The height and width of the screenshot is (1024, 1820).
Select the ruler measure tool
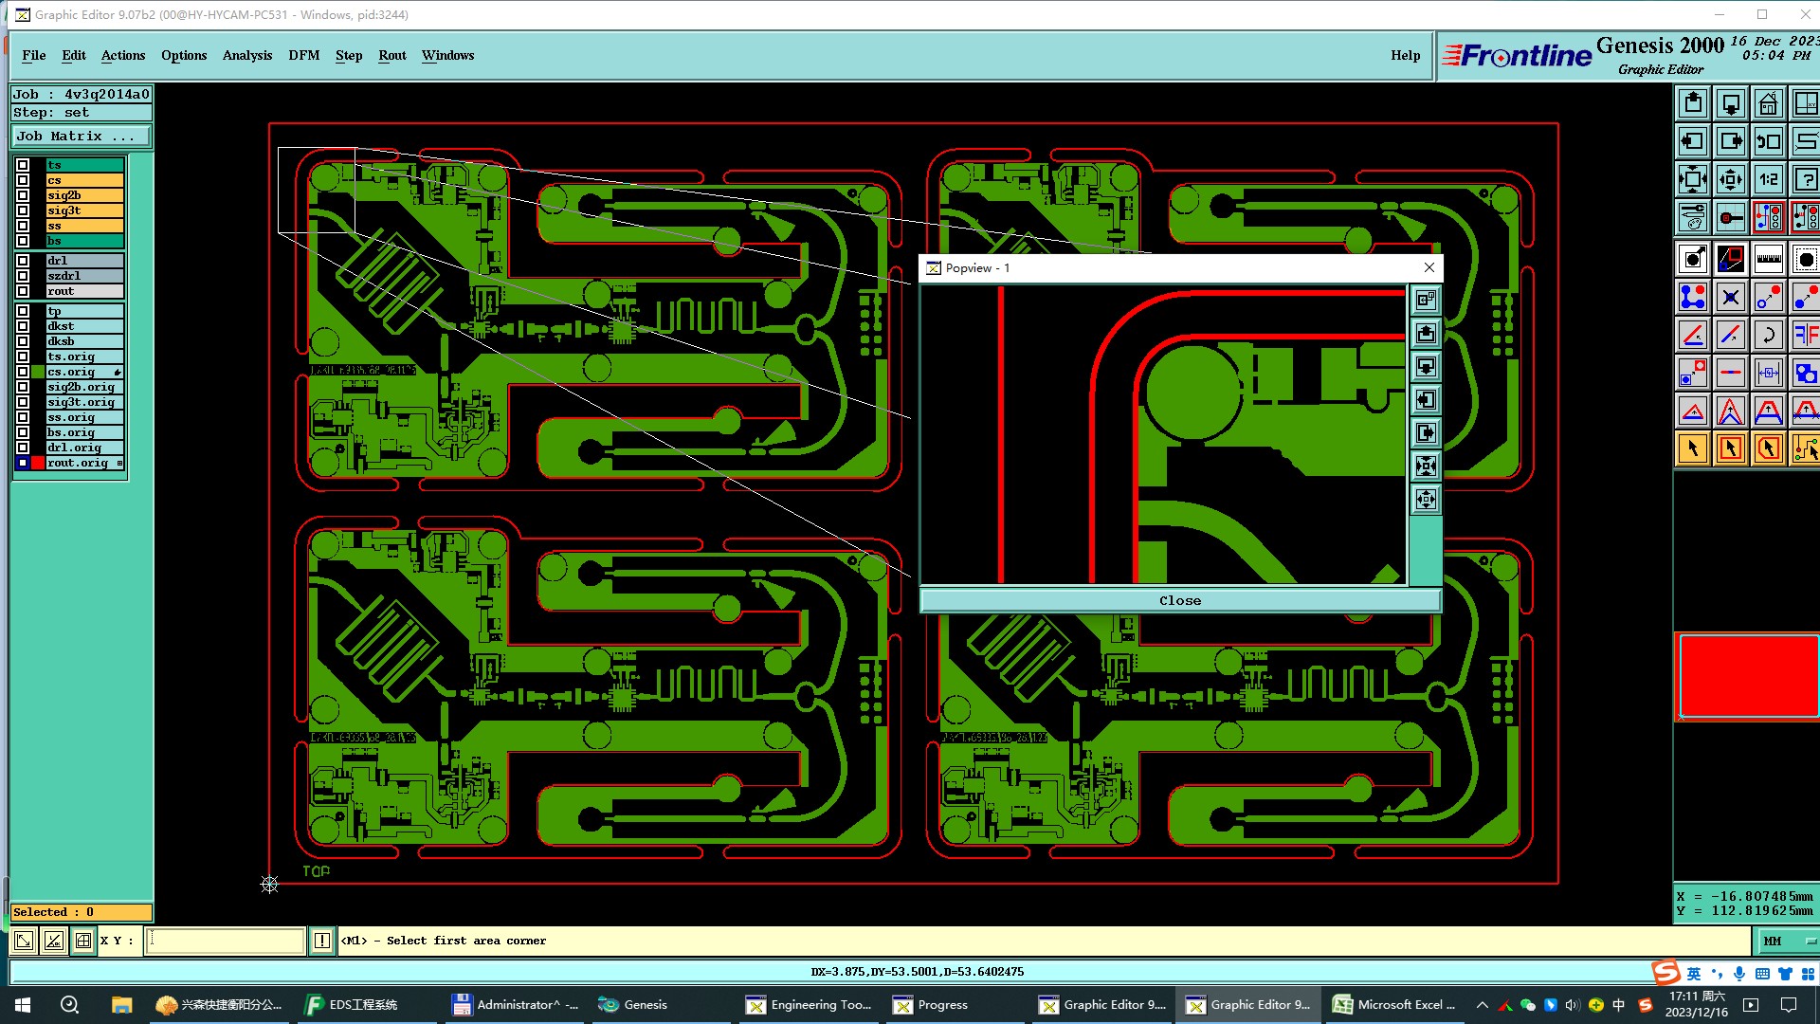(1768, 259)
